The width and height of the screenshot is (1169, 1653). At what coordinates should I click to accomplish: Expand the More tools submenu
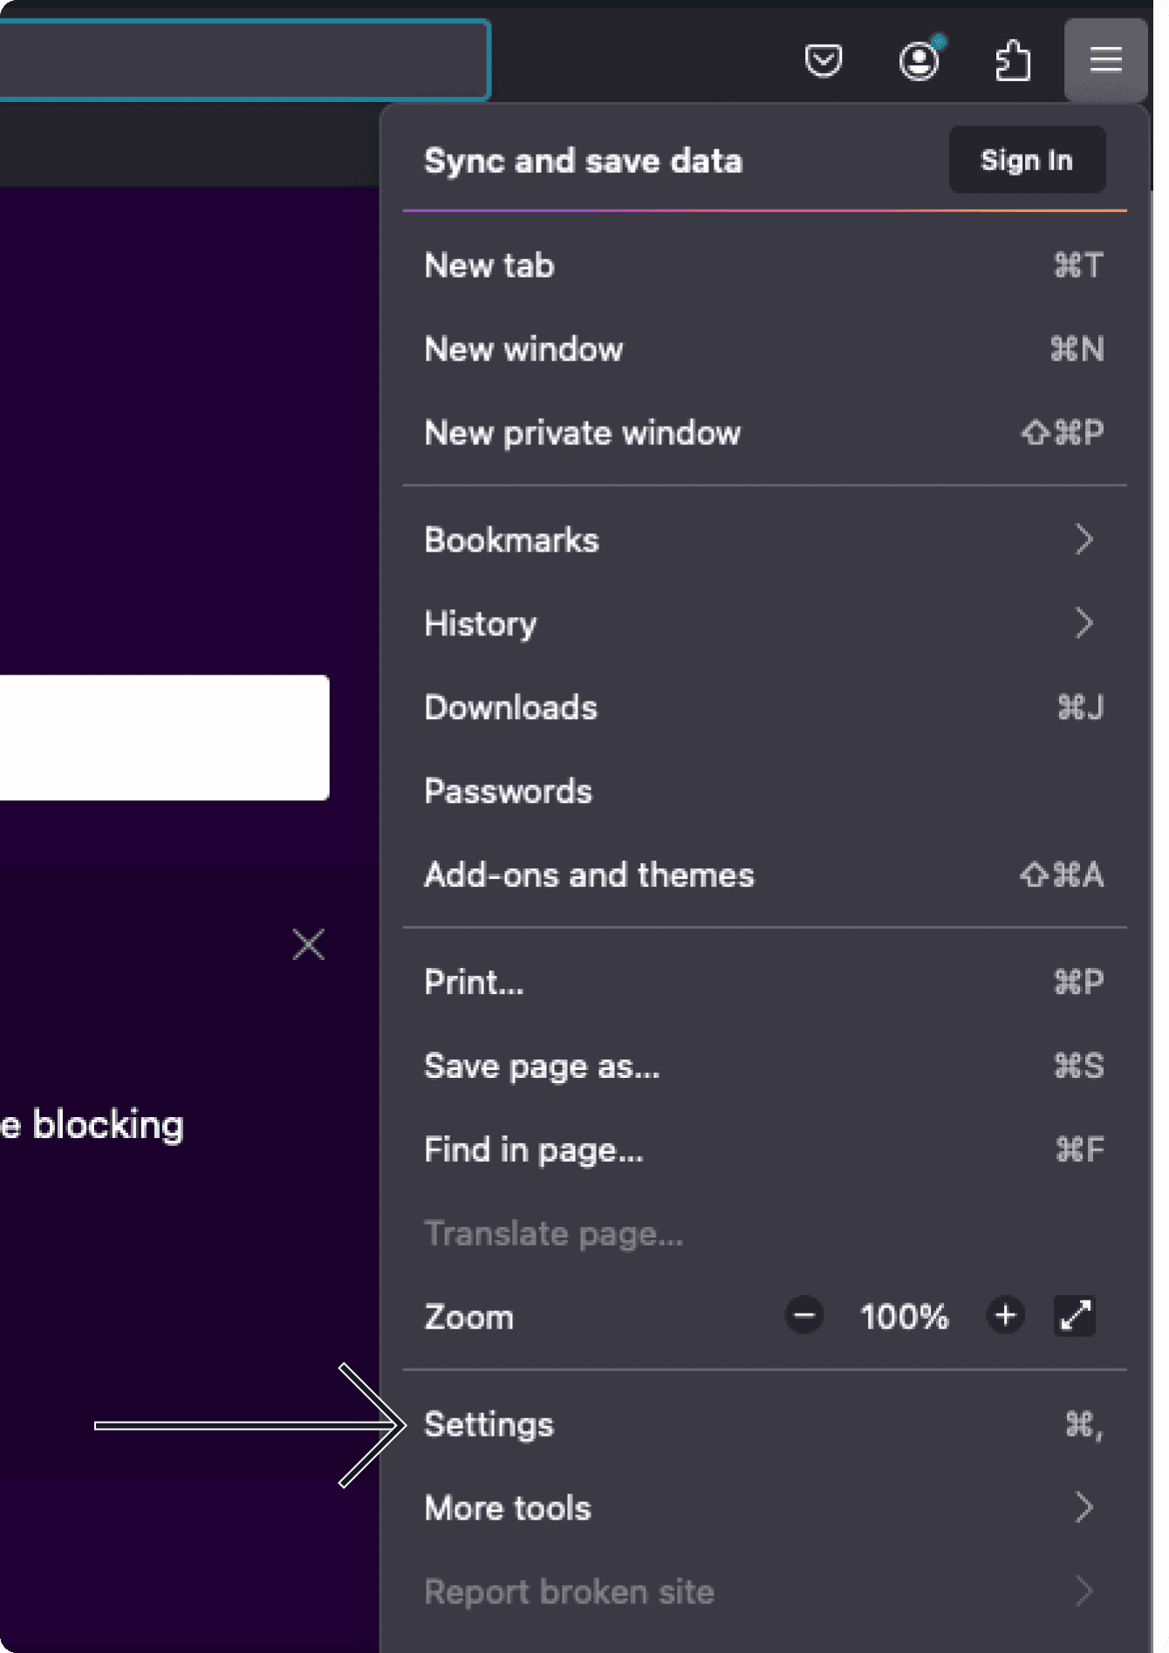click(763, 1508)
